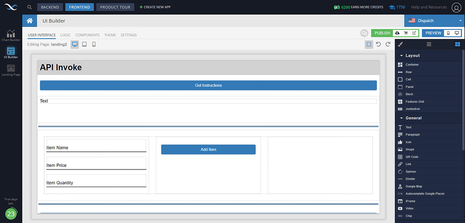Viewport: 465px width, 223px height.
Task: Select the Divider component
Action: coord(429,179)
